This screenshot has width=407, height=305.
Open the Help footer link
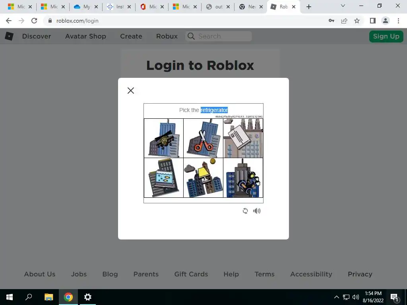pos(231,274)
